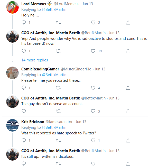The image size is (148, 166).
Task: Open Lord Memeus's Joker avatar
Action: [13, 7]
